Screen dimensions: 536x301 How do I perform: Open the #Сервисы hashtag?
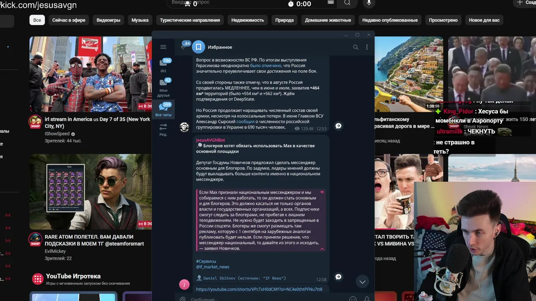coord(206,261)
